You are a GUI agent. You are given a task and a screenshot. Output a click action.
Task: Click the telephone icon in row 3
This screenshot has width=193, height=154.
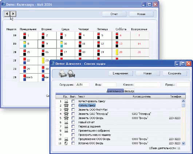coord(66,110)
